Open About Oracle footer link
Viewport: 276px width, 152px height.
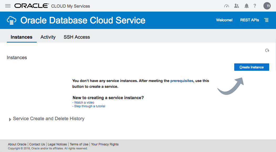17,144
